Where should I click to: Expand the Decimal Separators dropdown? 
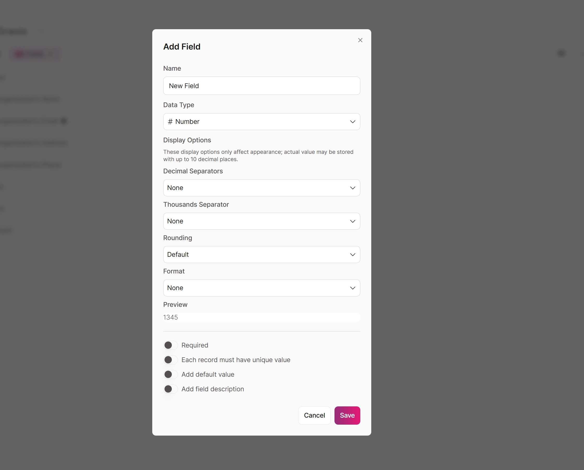pos(261,187)
